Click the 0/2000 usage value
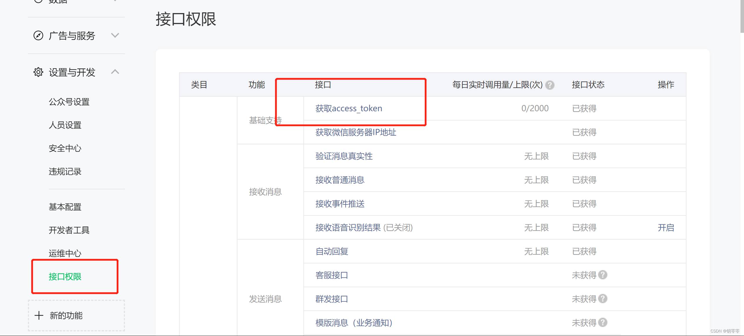 pos(535,108)
